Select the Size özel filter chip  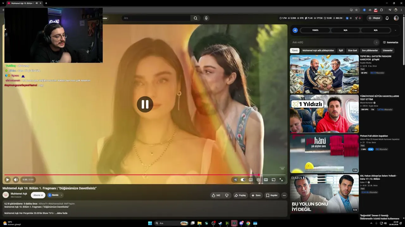tap(352, 50)
